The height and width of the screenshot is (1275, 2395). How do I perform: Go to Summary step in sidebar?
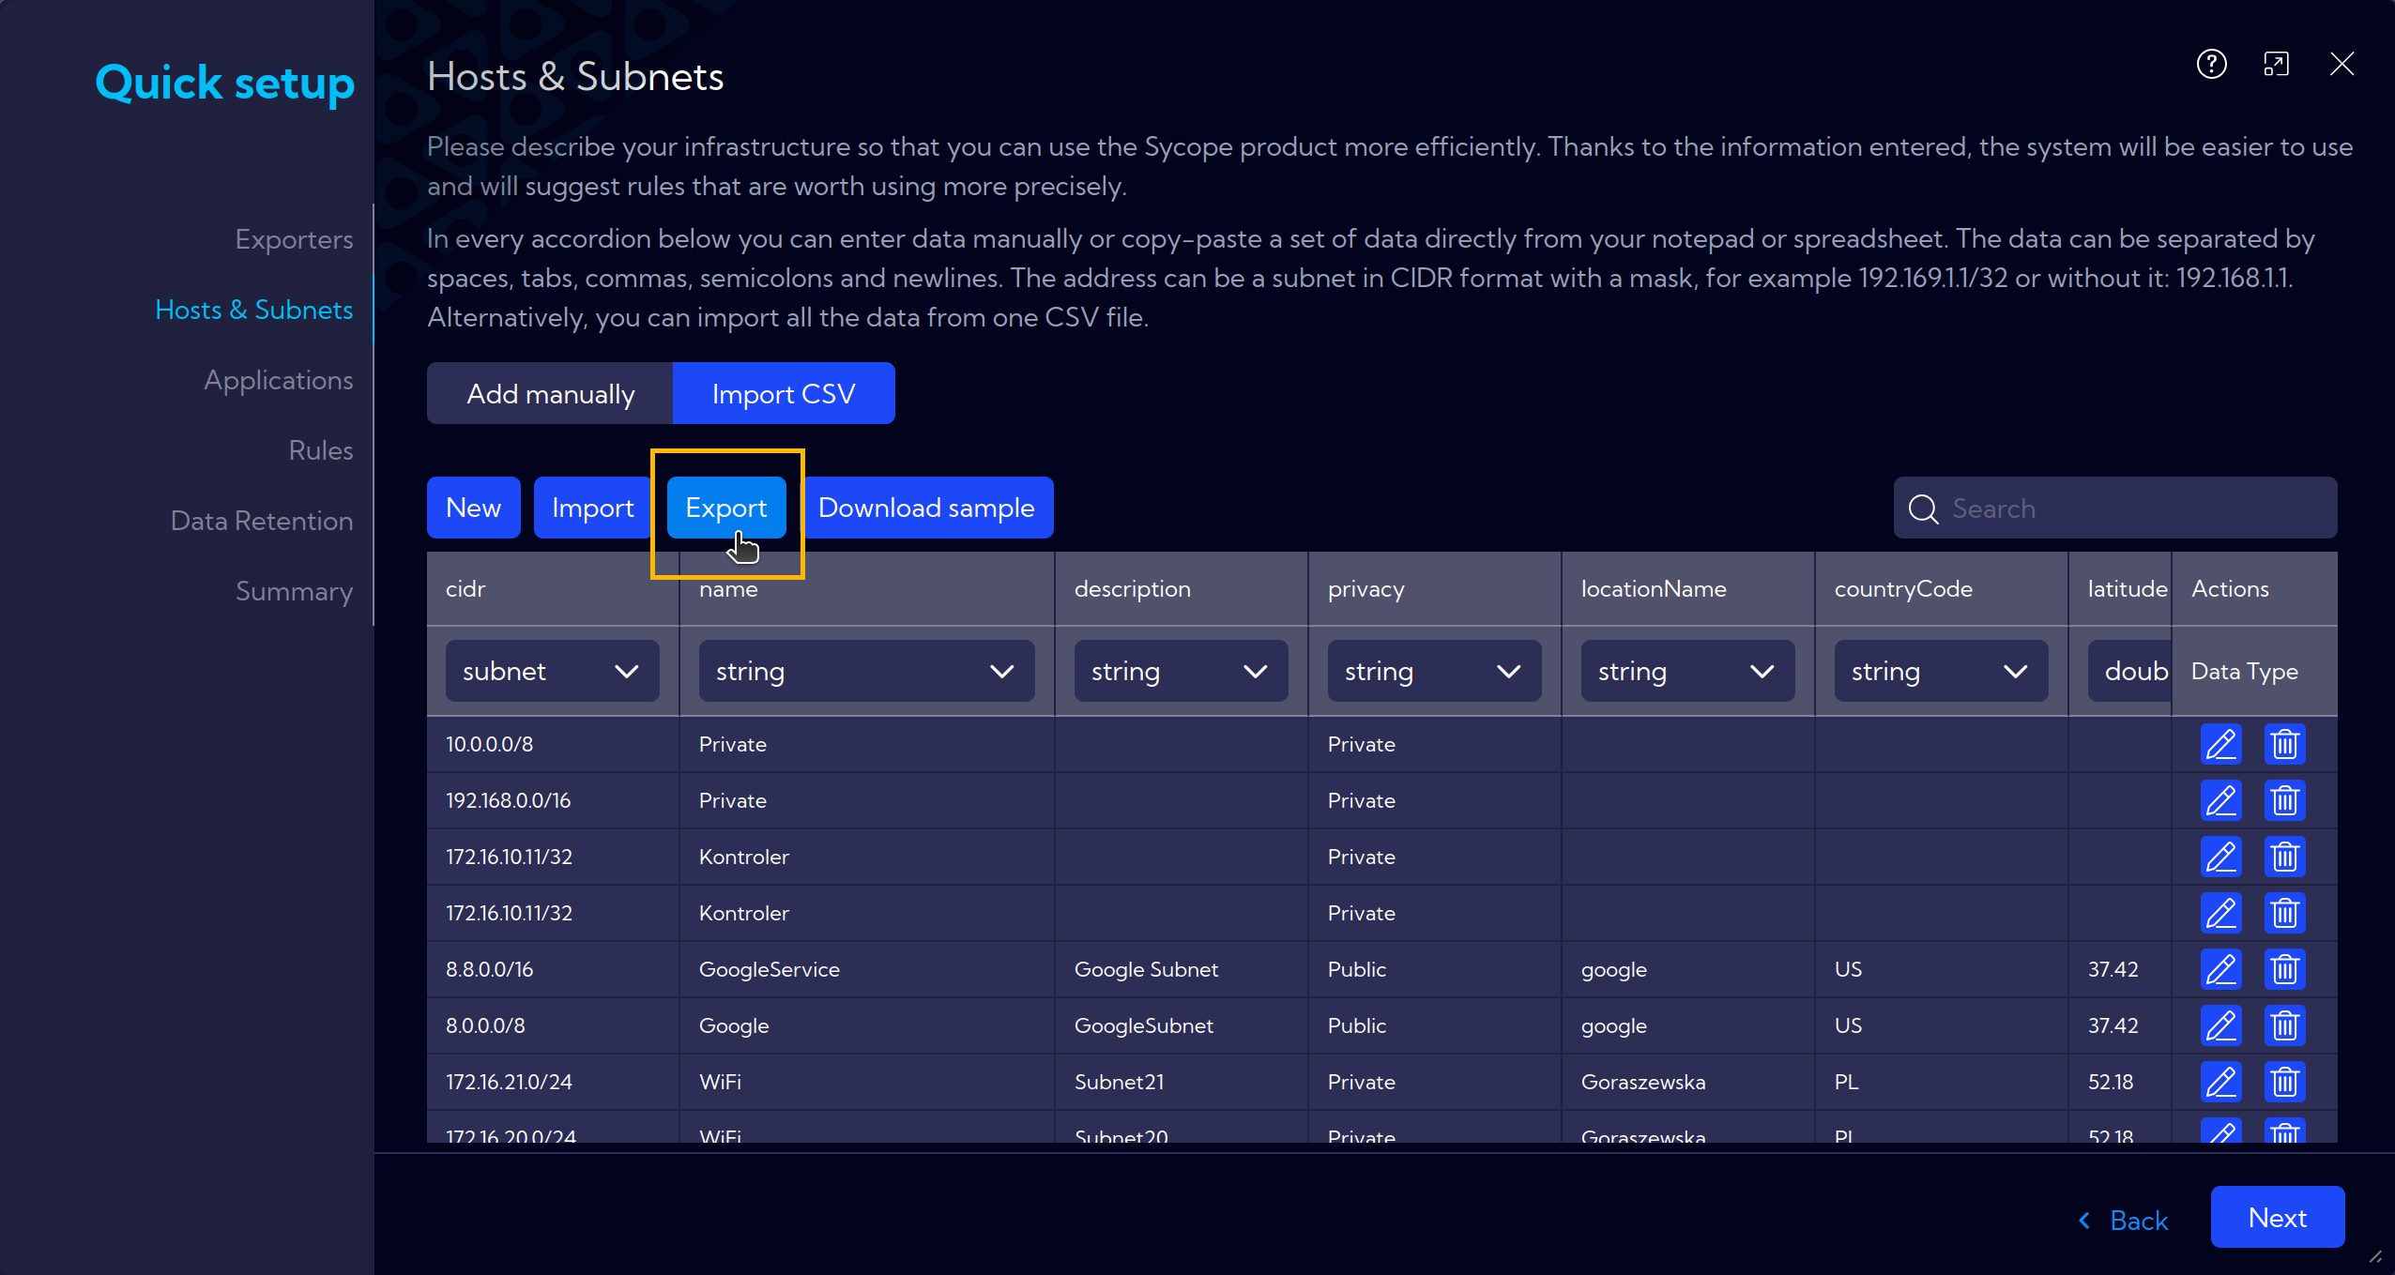294,591
